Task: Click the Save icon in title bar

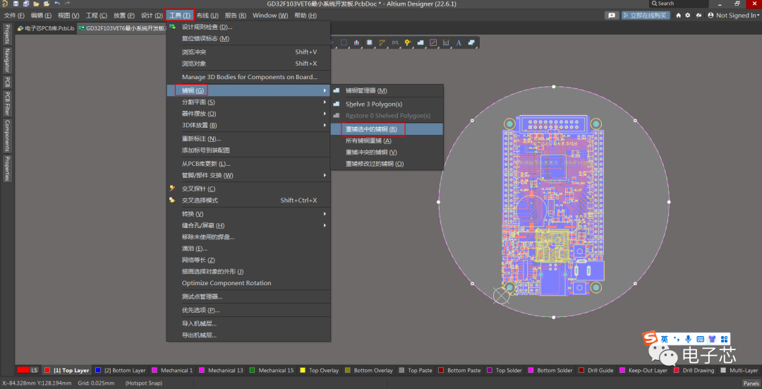Action: tap(16, 4)
